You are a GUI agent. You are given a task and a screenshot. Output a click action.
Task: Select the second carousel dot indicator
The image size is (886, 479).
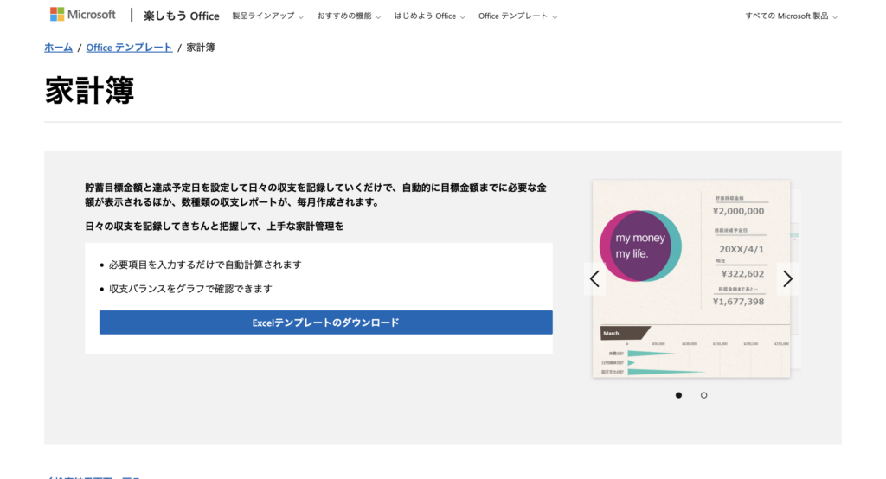703,395
